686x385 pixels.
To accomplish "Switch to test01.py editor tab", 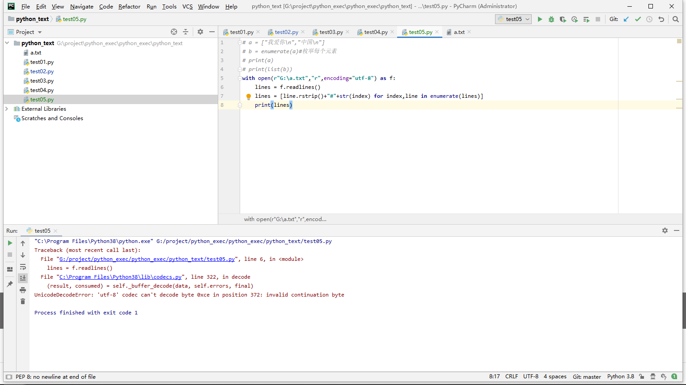I will pos(241,32).
